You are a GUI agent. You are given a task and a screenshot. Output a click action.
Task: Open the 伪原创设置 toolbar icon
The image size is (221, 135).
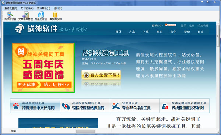[x=10, y=16]
